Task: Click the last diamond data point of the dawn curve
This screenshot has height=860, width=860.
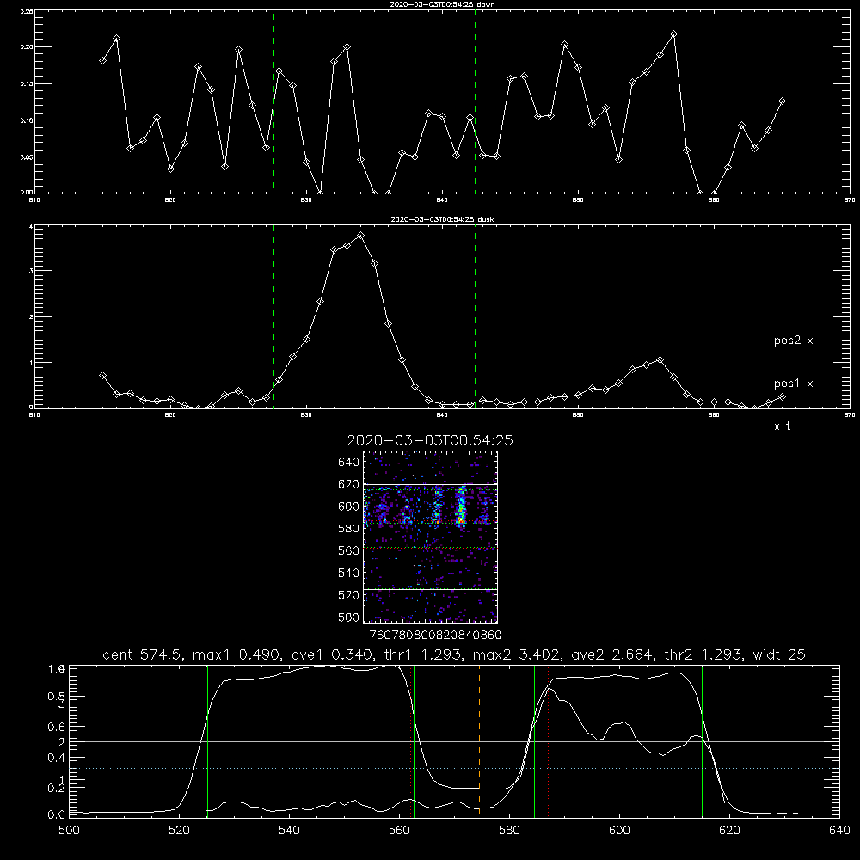Action: click(782, 101)
